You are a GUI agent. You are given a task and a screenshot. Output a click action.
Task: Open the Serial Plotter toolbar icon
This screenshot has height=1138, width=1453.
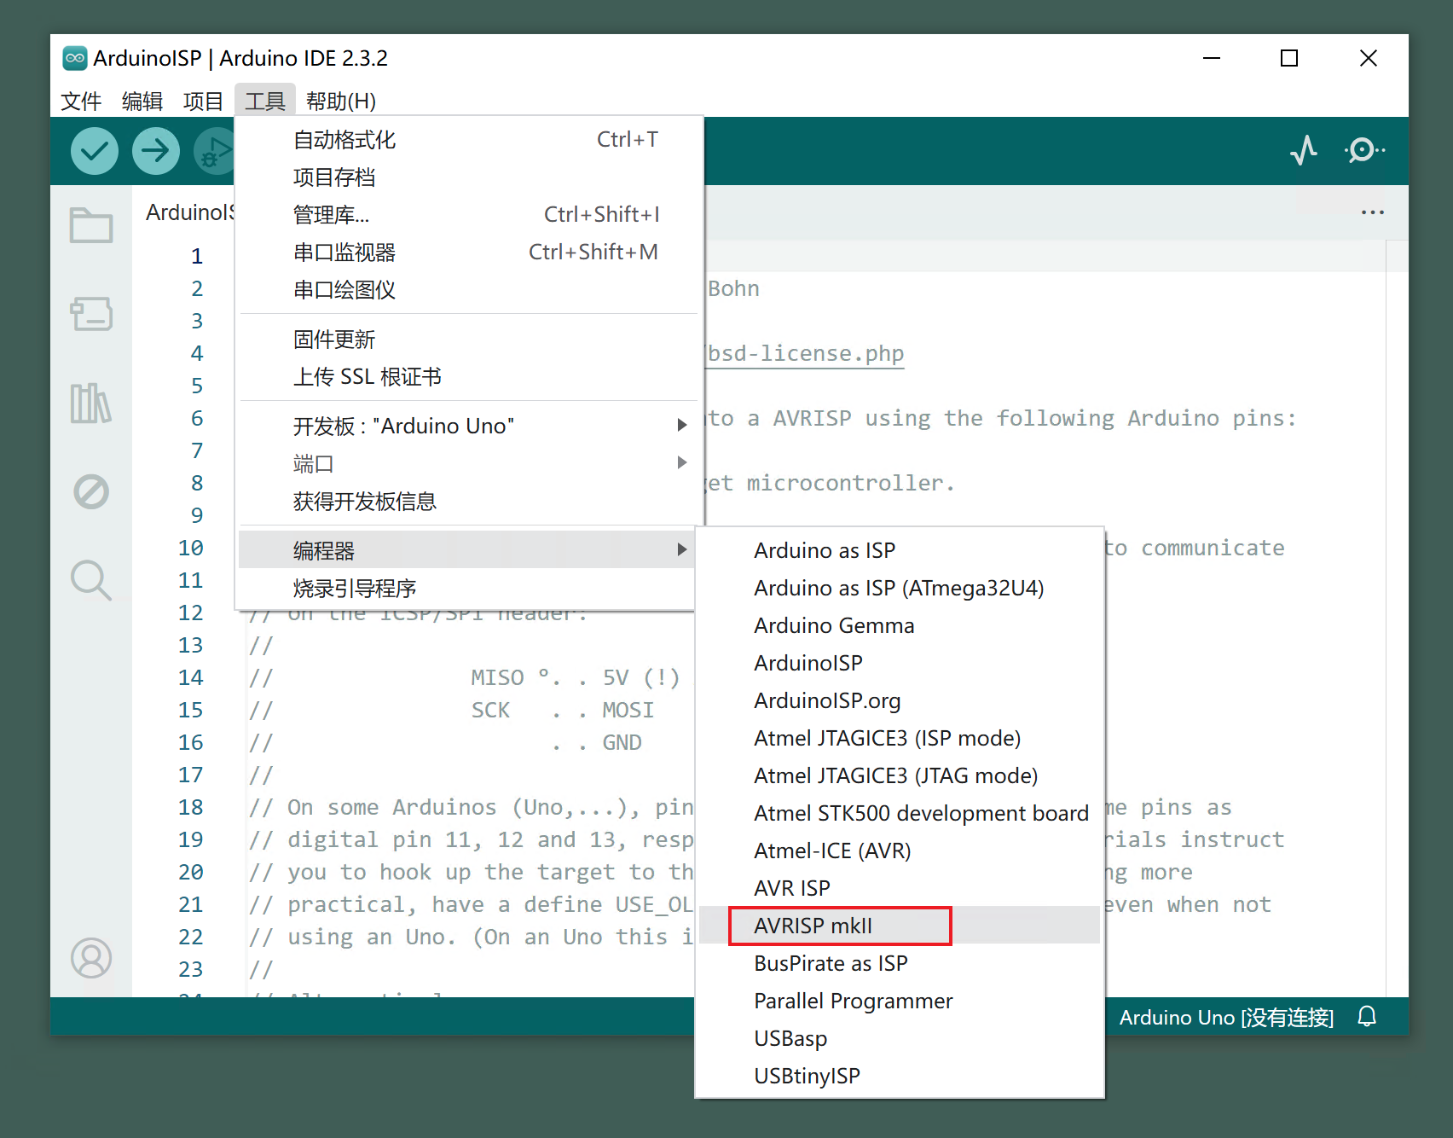tap(1303, 151)
